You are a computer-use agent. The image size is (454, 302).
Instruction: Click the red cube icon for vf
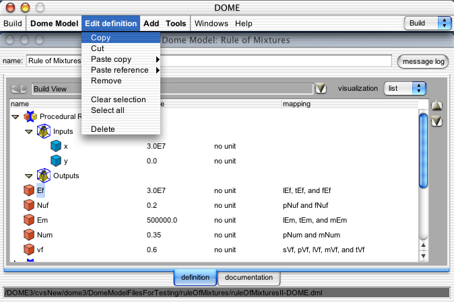click(29, 249)
